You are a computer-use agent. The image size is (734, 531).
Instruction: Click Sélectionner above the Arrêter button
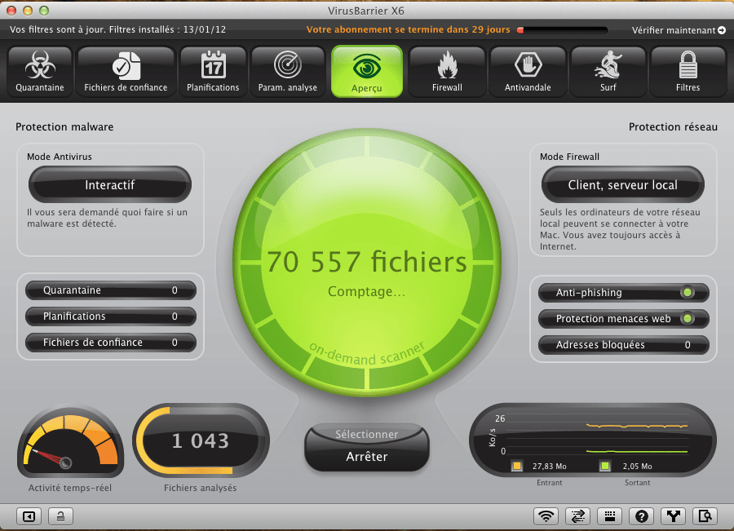click(x=366, y=435)
